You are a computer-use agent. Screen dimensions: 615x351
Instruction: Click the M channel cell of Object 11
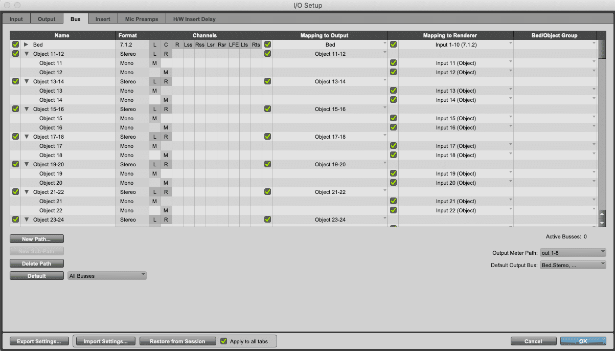(x=154, y=63)
